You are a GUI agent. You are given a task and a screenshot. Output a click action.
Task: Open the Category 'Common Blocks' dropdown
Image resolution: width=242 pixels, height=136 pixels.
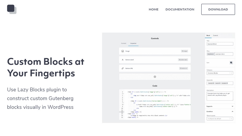[x=220, y=73]
